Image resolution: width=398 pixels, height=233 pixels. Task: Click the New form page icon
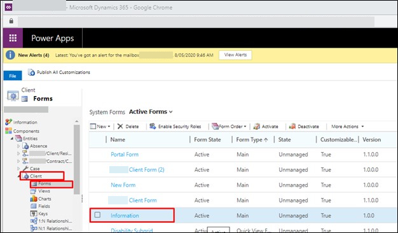[x=93, y=126]
